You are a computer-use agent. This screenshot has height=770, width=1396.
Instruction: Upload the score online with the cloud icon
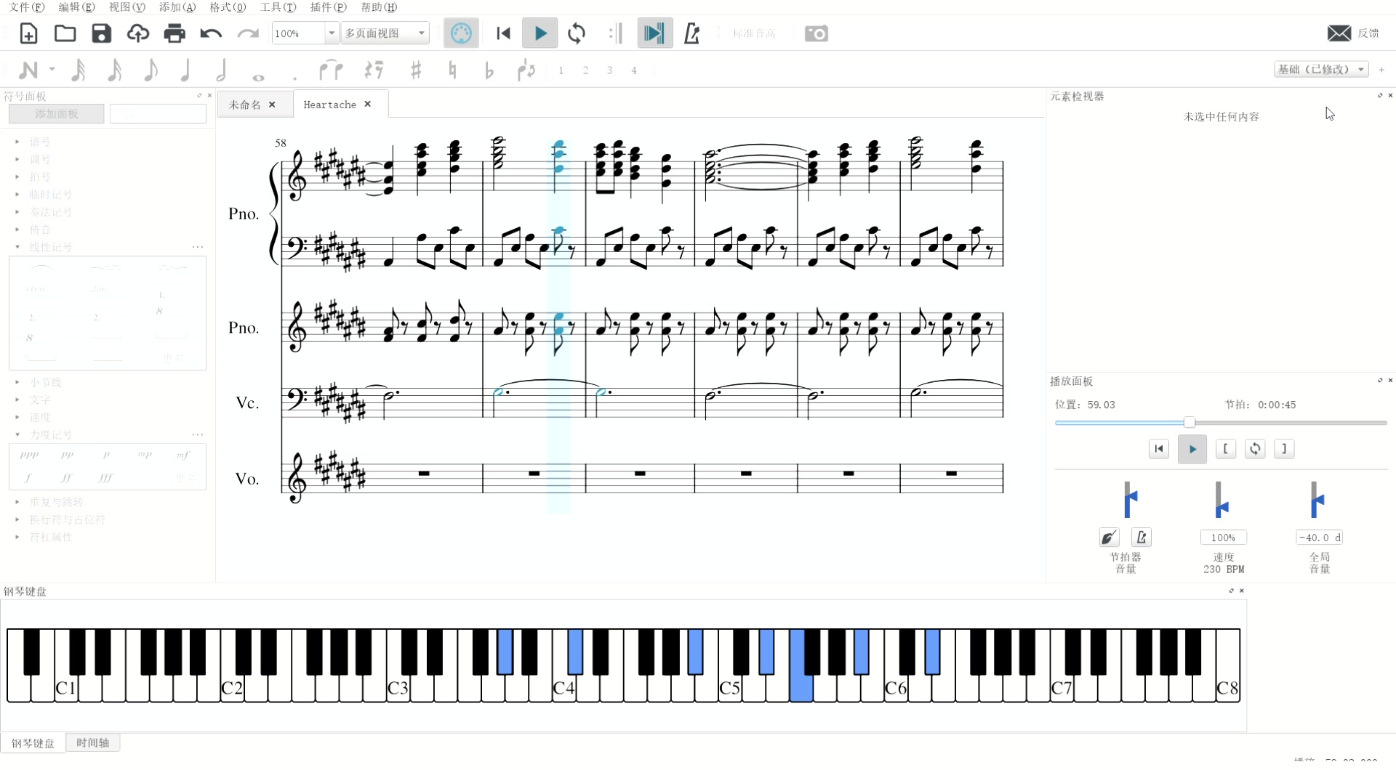[137, 33]
